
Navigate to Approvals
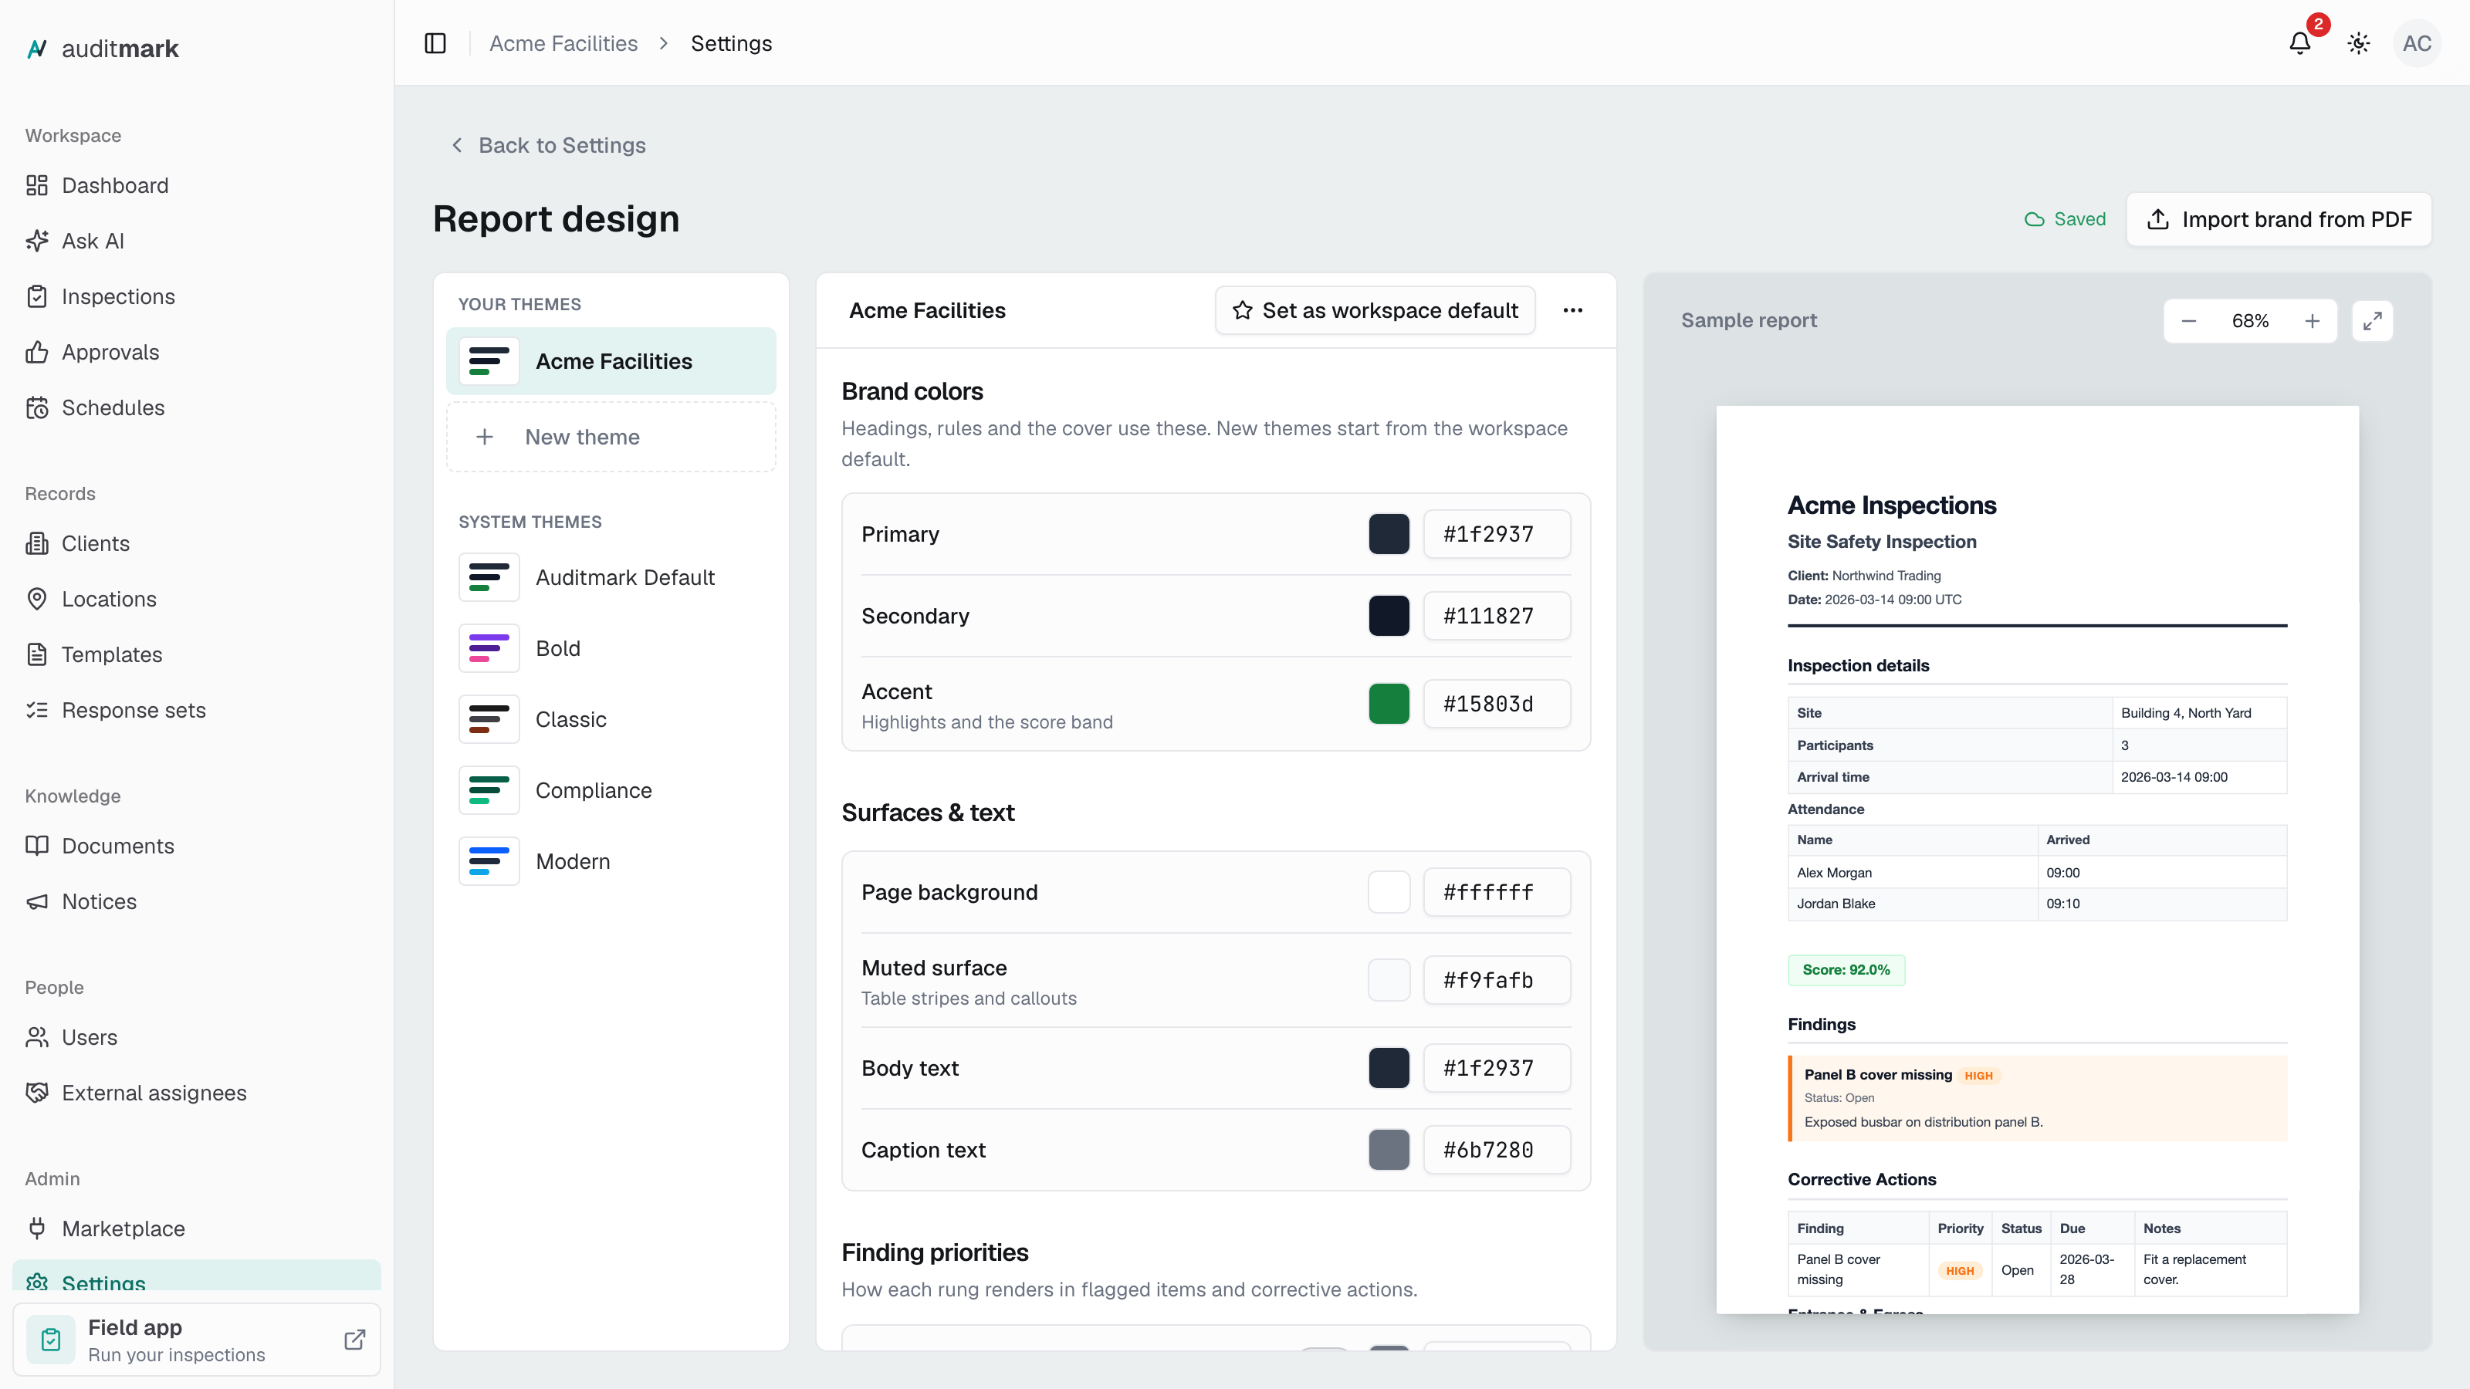click(x=197, y=352)
